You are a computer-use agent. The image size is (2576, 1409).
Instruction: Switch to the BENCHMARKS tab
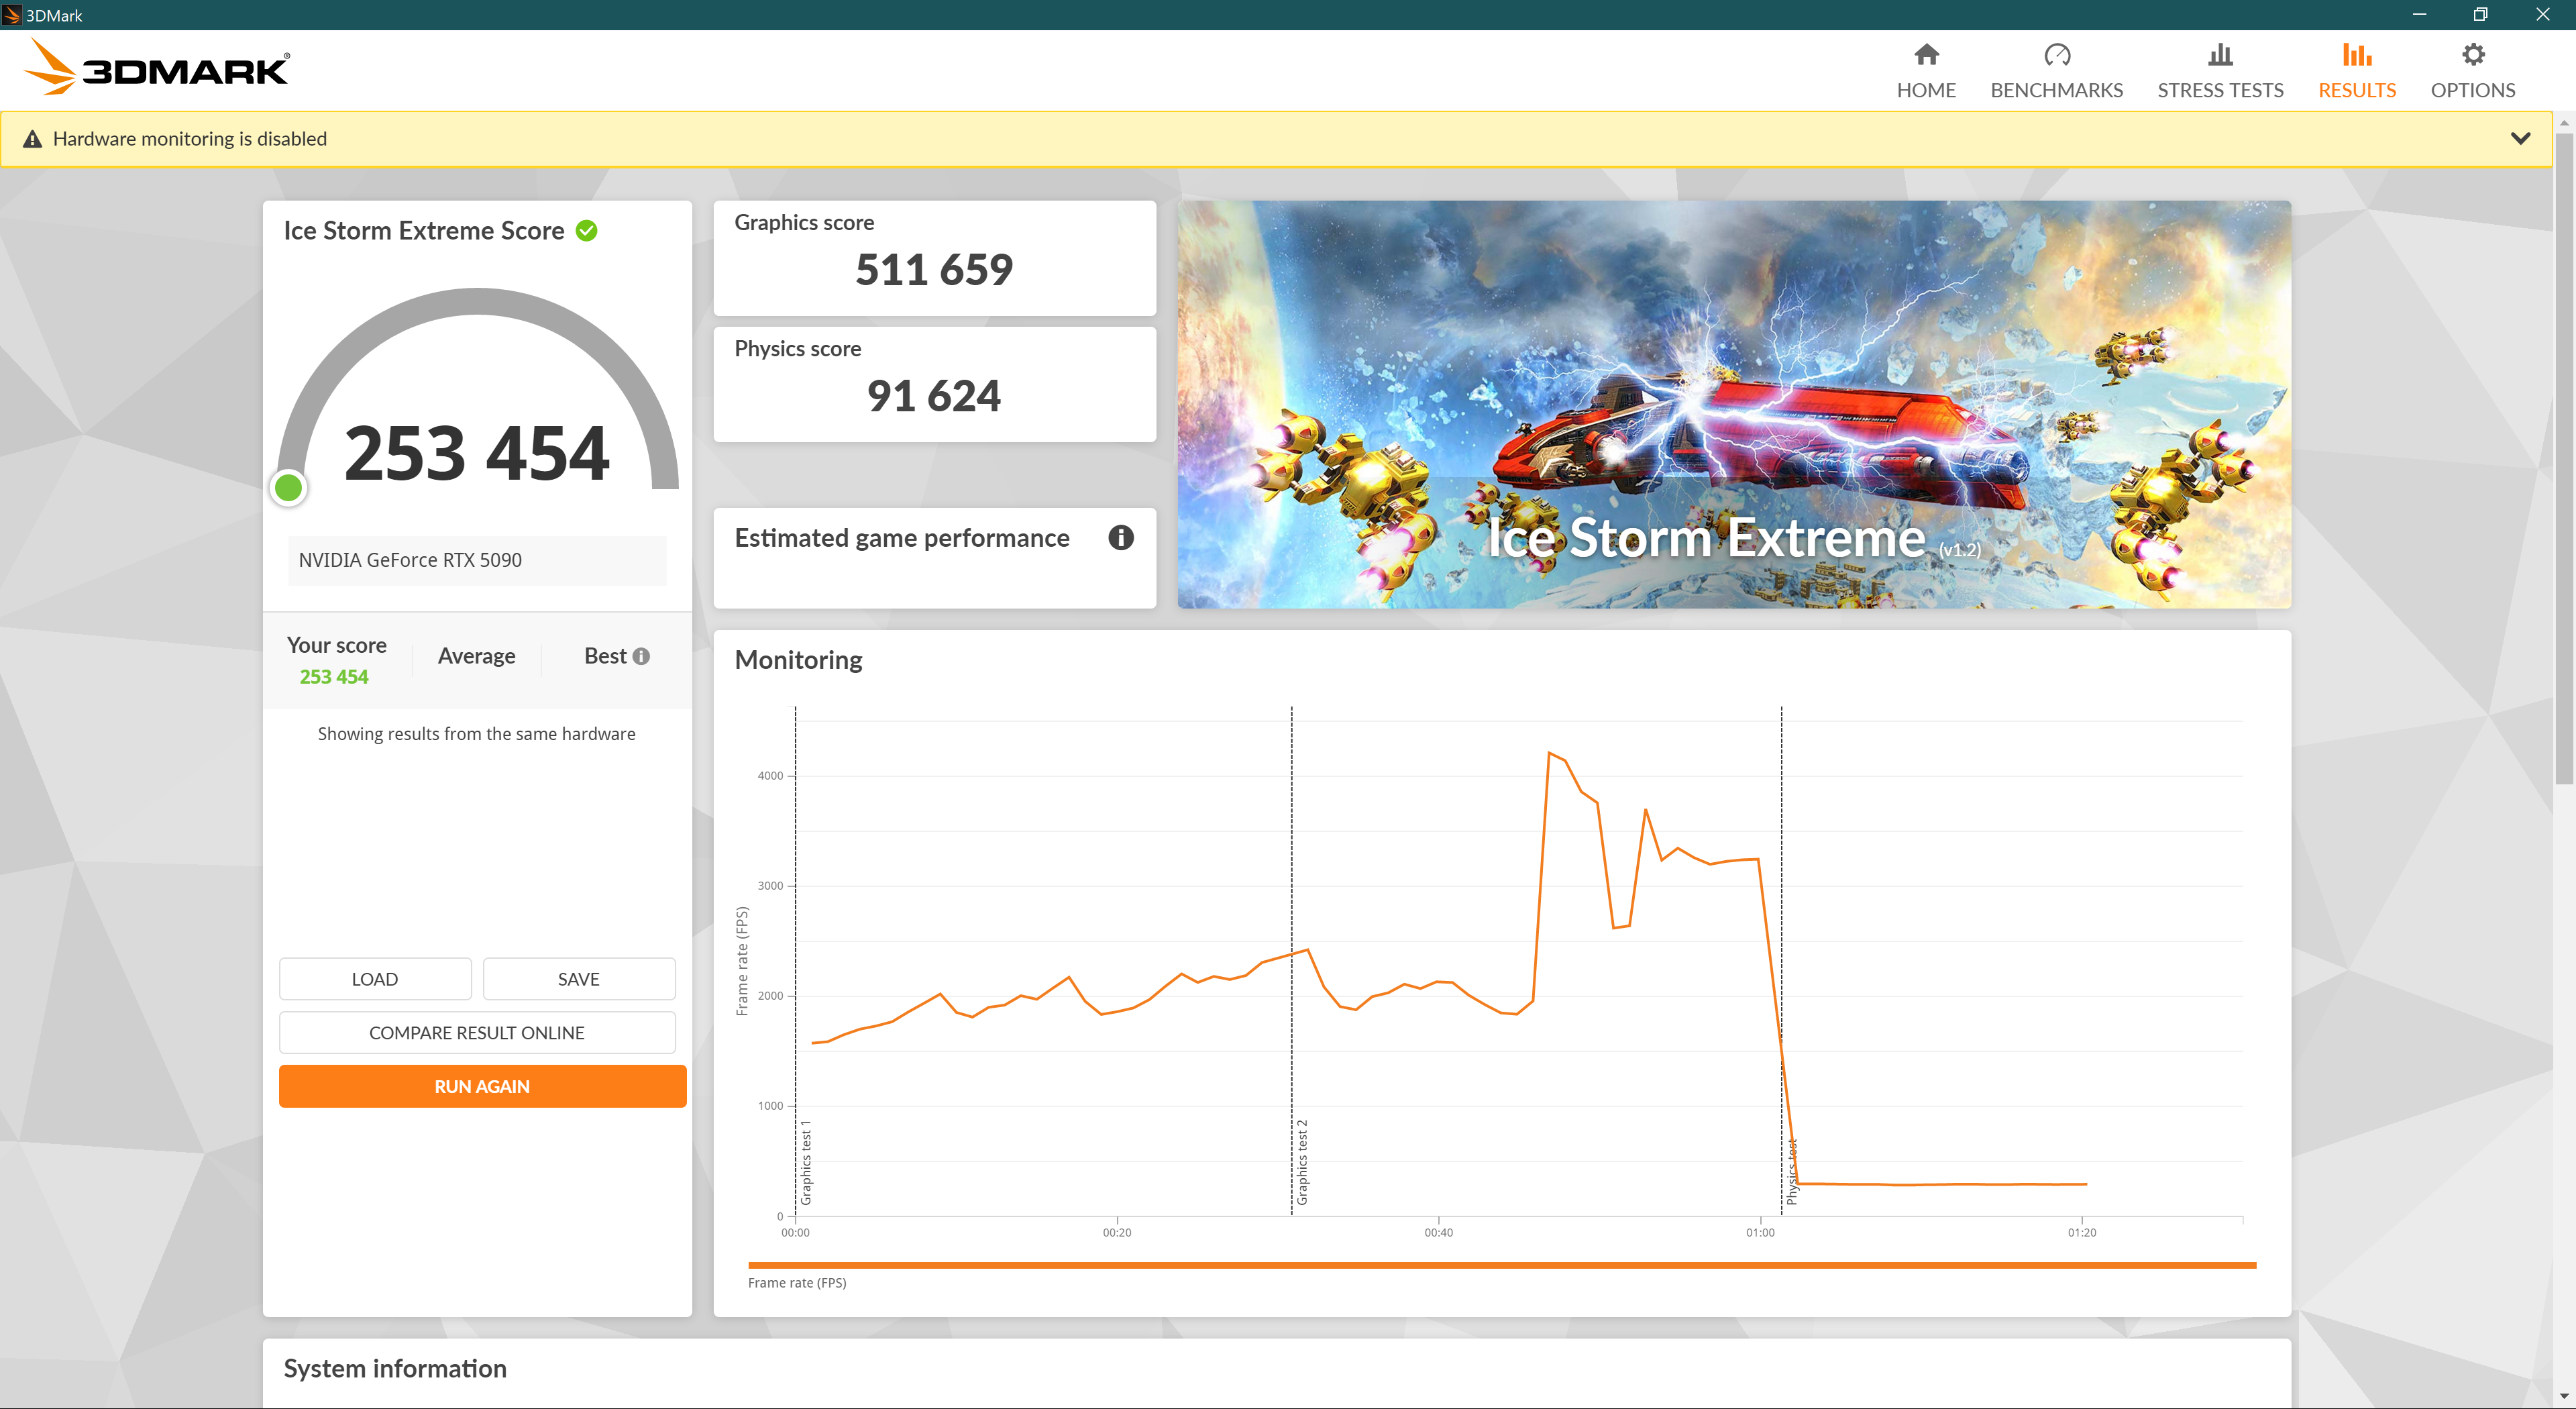pos(2056,71)
